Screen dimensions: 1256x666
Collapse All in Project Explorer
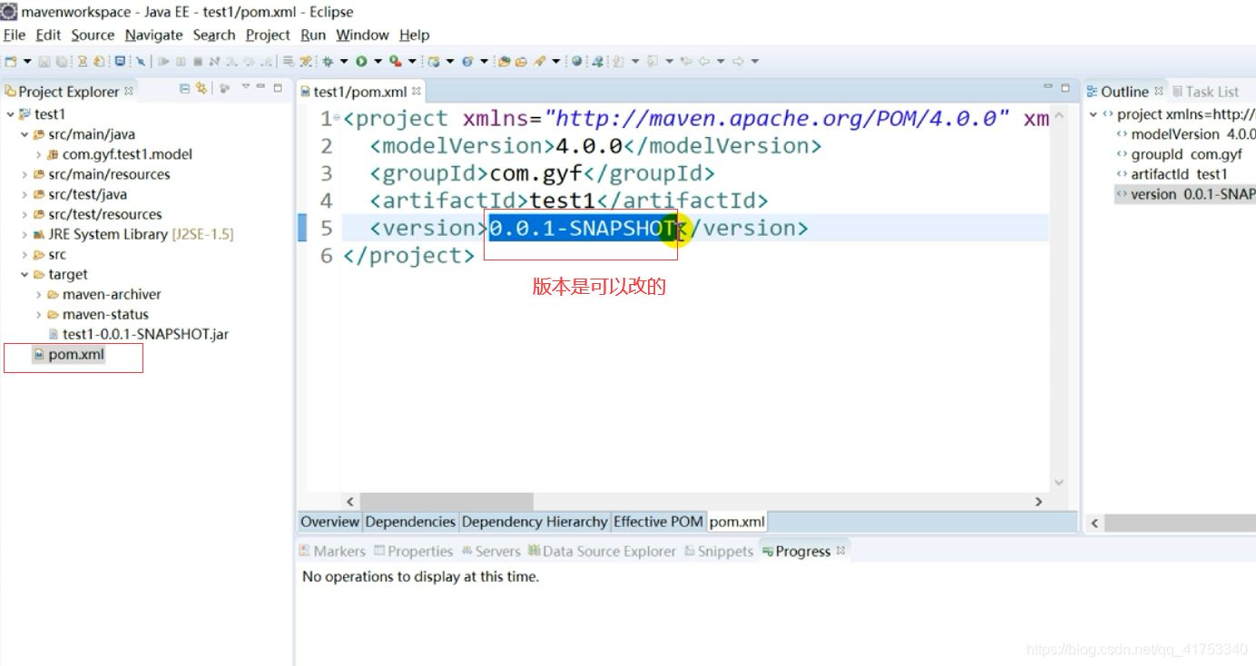[x=184, y=88]
